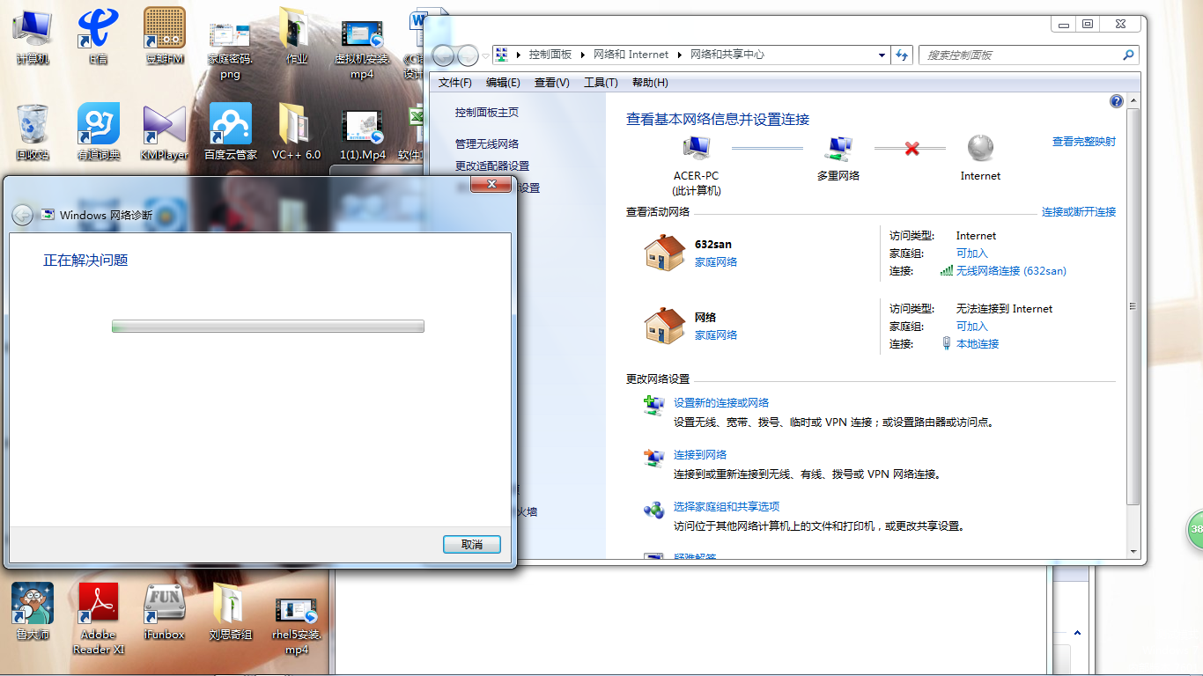Open the 回收站 recycle bin
Viewport: 1203px width, 676px height.
coord(33,133)
